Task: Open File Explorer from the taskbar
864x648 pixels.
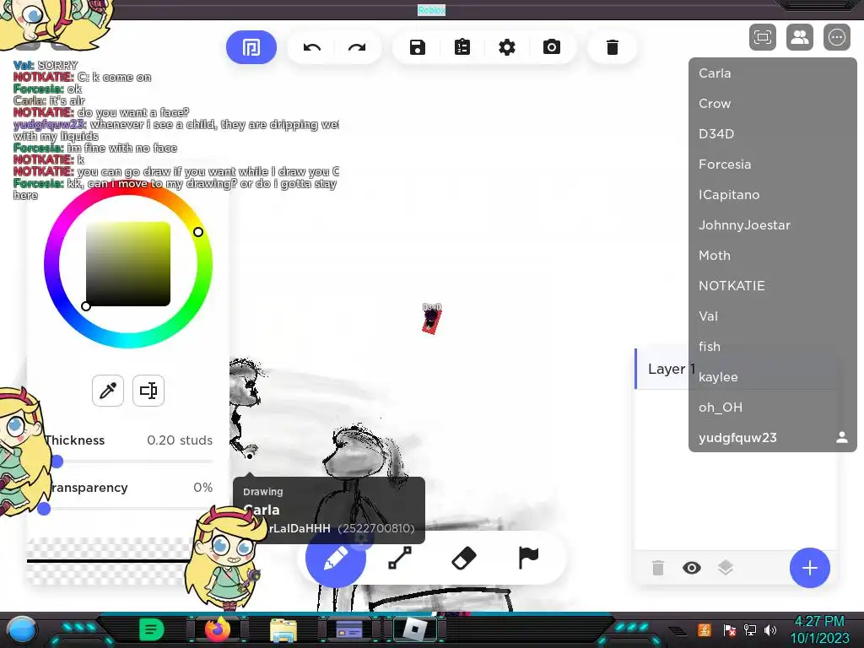Action: point(283,629)
